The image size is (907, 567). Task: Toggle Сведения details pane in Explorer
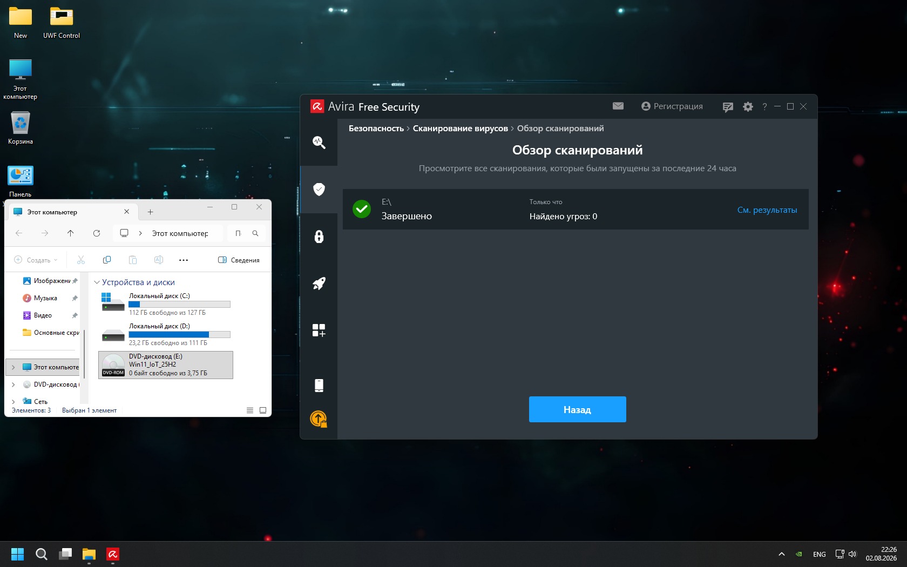239,260
